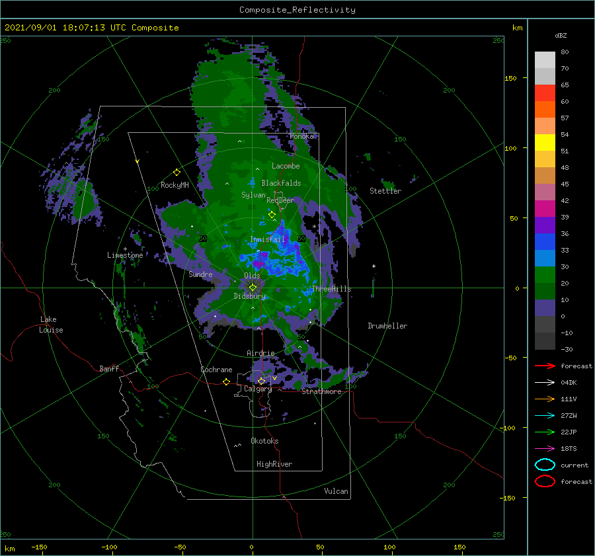Click the Composite_Reflectivity title
Image resolution: width=595 pixels, height=556 pixels.
tap(297, 10)
